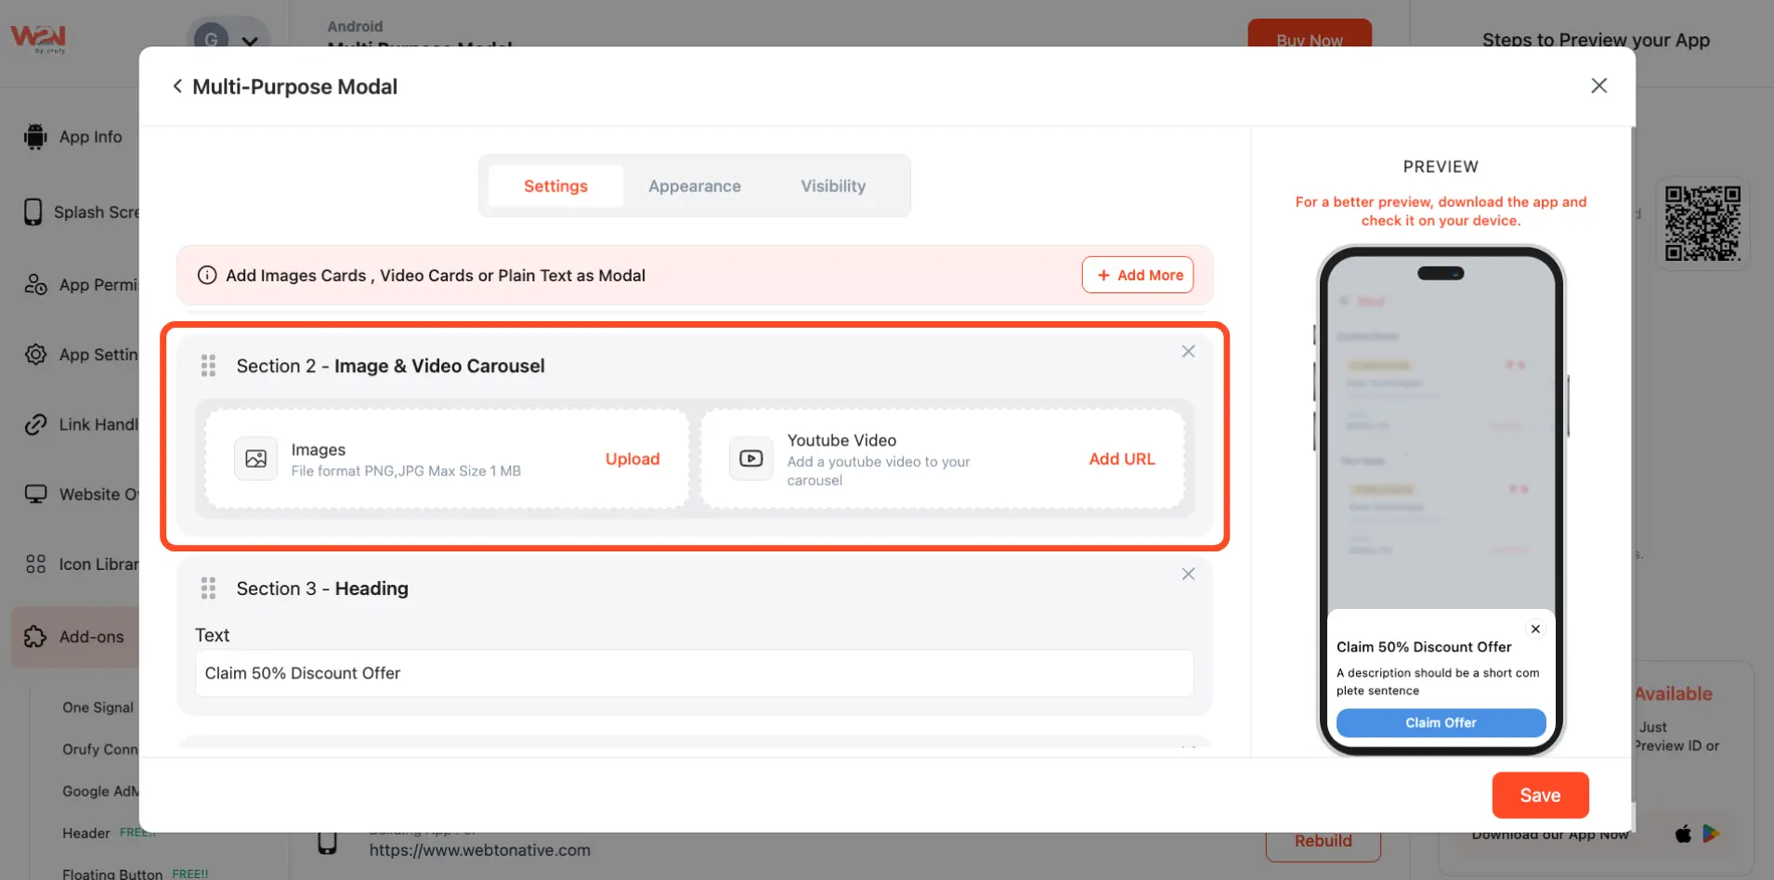Click the Heading text input field
This screenshot has height=880, width=1774.
693,674
